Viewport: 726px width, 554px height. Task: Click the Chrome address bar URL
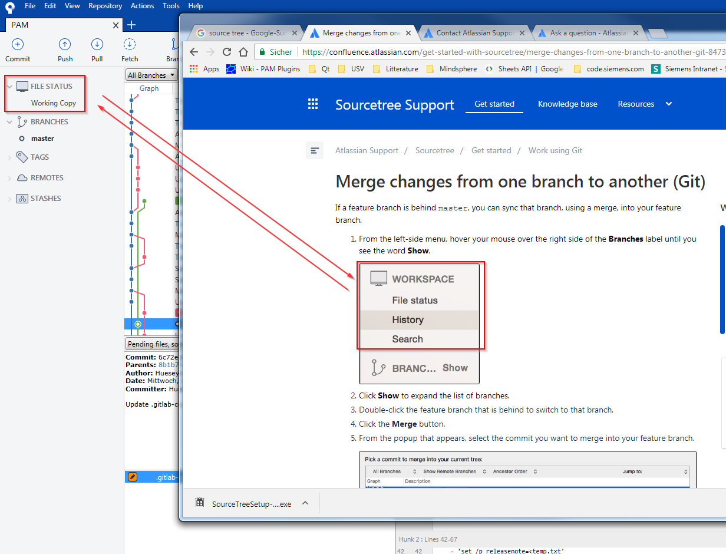point(513,52)
